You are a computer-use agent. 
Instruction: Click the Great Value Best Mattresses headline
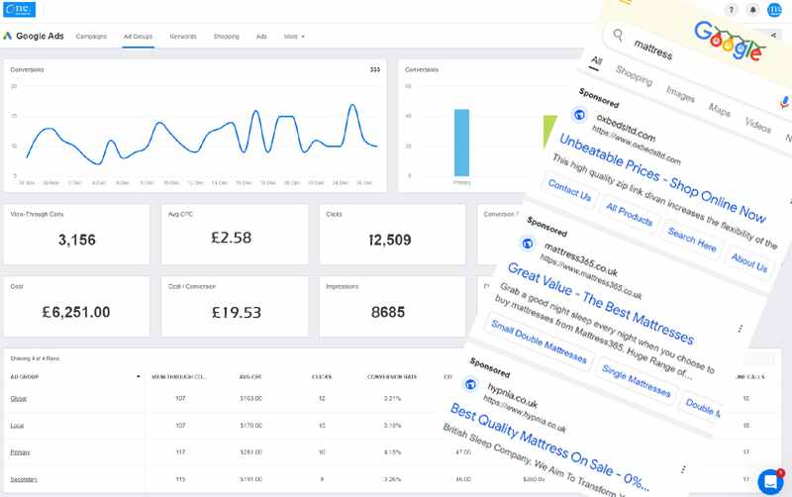coord(601,303)
